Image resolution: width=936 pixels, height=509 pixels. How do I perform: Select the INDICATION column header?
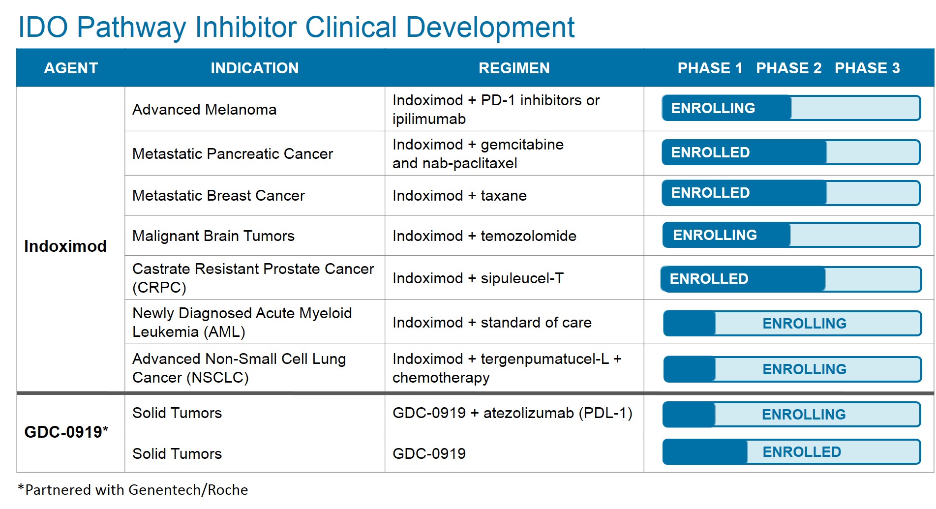tap(254, 68)
